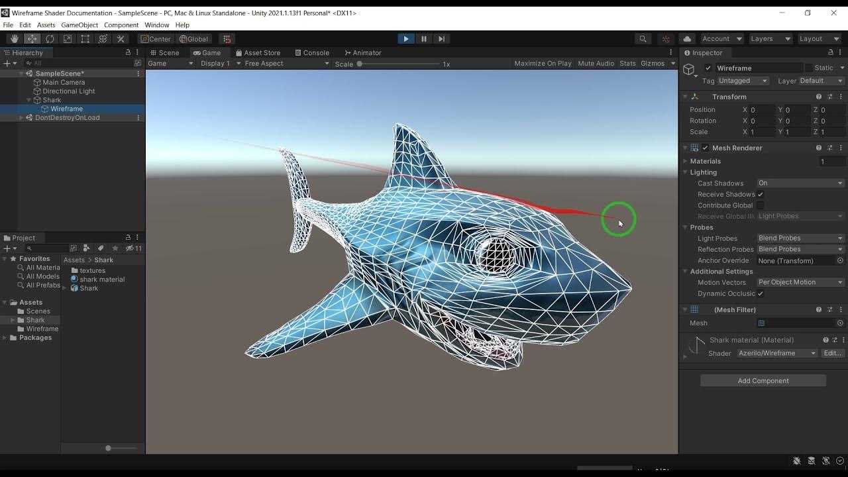Select the Rect transform tool
Viewport: 848px width, 477px height.
[x=85, y=39]
